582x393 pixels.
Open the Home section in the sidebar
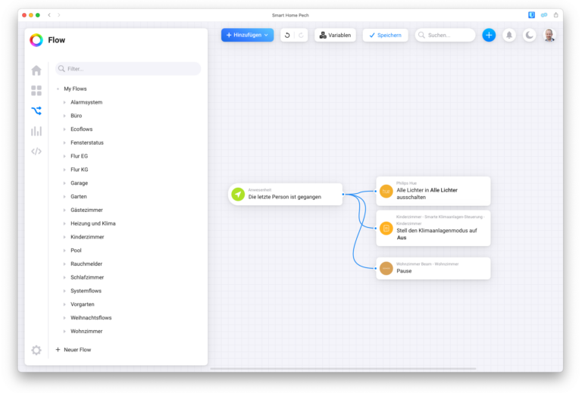coord(36,70)
